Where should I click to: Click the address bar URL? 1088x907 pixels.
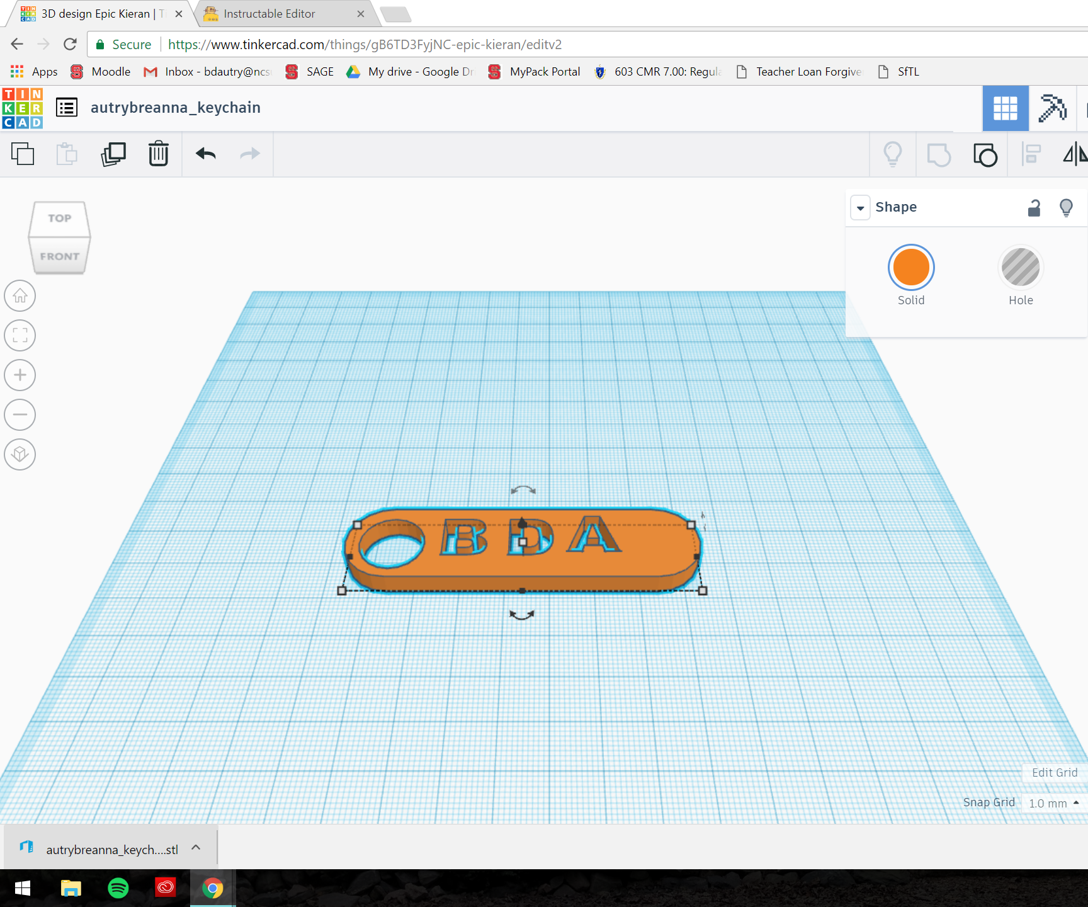point(365,45)
